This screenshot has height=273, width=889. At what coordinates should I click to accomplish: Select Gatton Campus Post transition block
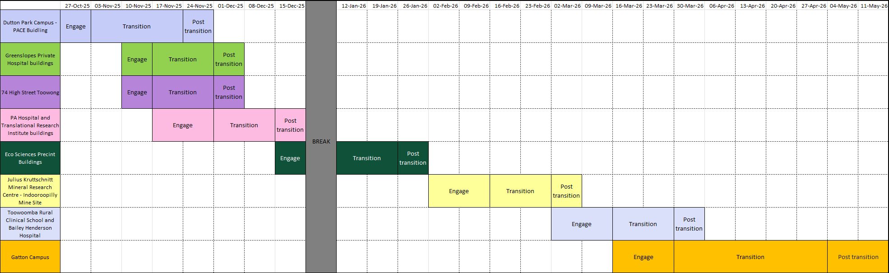858,257
